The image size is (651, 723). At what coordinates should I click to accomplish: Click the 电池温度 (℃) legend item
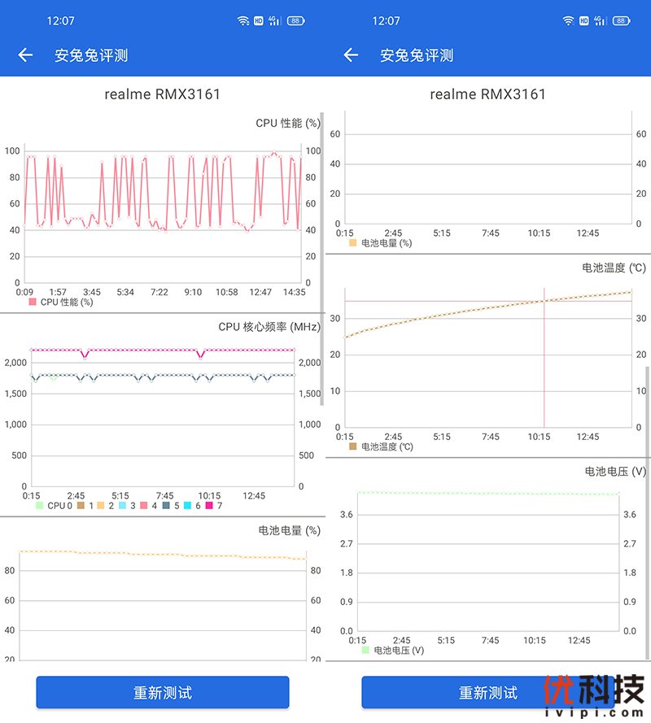click(x=381, y=446)
